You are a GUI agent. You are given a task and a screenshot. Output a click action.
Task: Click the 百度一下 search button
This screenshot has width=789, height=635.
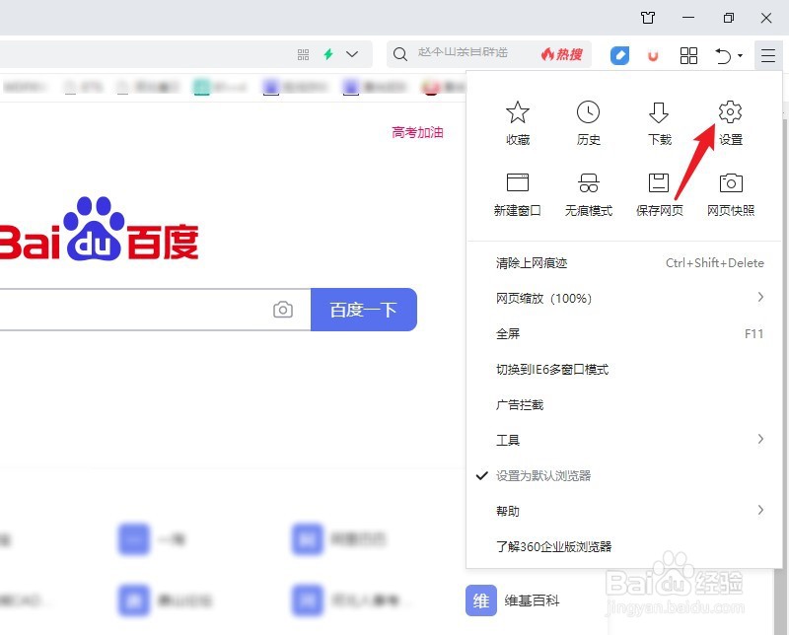point(364,310)
